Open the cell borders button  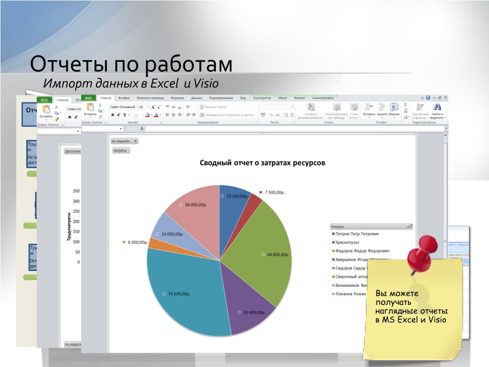pyautogui.click(x=136, y=115)
